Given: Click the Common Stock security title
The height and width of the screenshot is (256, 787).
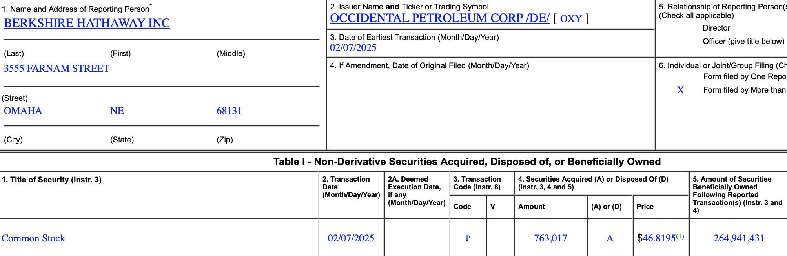Looking at the screenshot, I should [33, 238].
